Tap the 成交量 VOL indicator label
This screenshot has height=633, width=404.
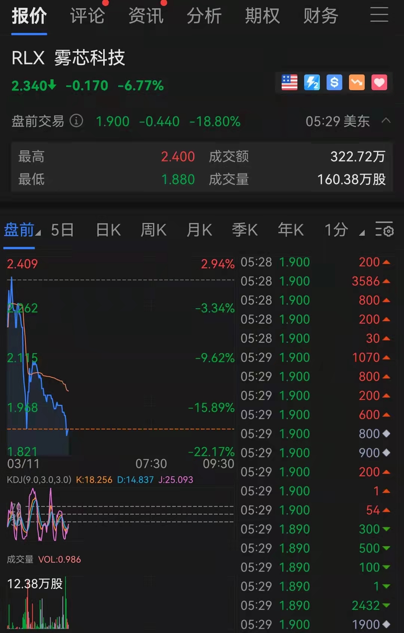44,559
